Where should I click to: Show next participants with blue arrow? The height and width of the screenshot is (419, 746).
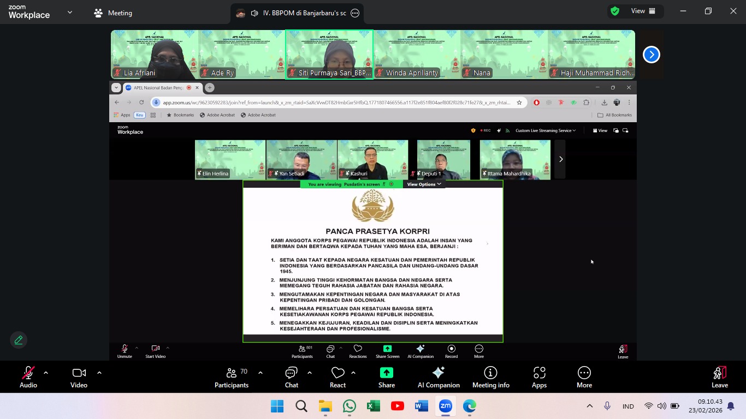(x=651, y=55)
